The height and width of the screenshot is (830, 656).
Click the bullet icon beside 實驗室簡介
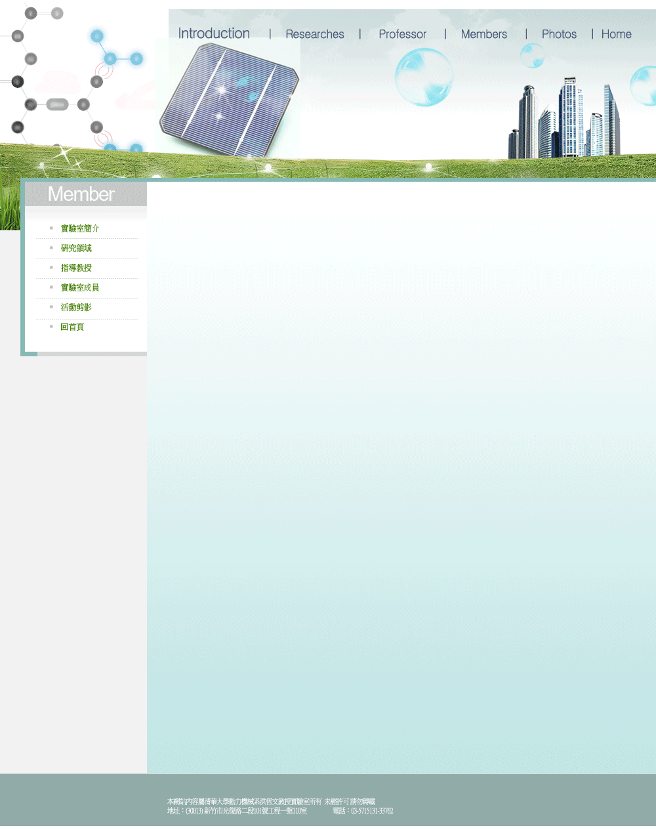tap(51, 228)
